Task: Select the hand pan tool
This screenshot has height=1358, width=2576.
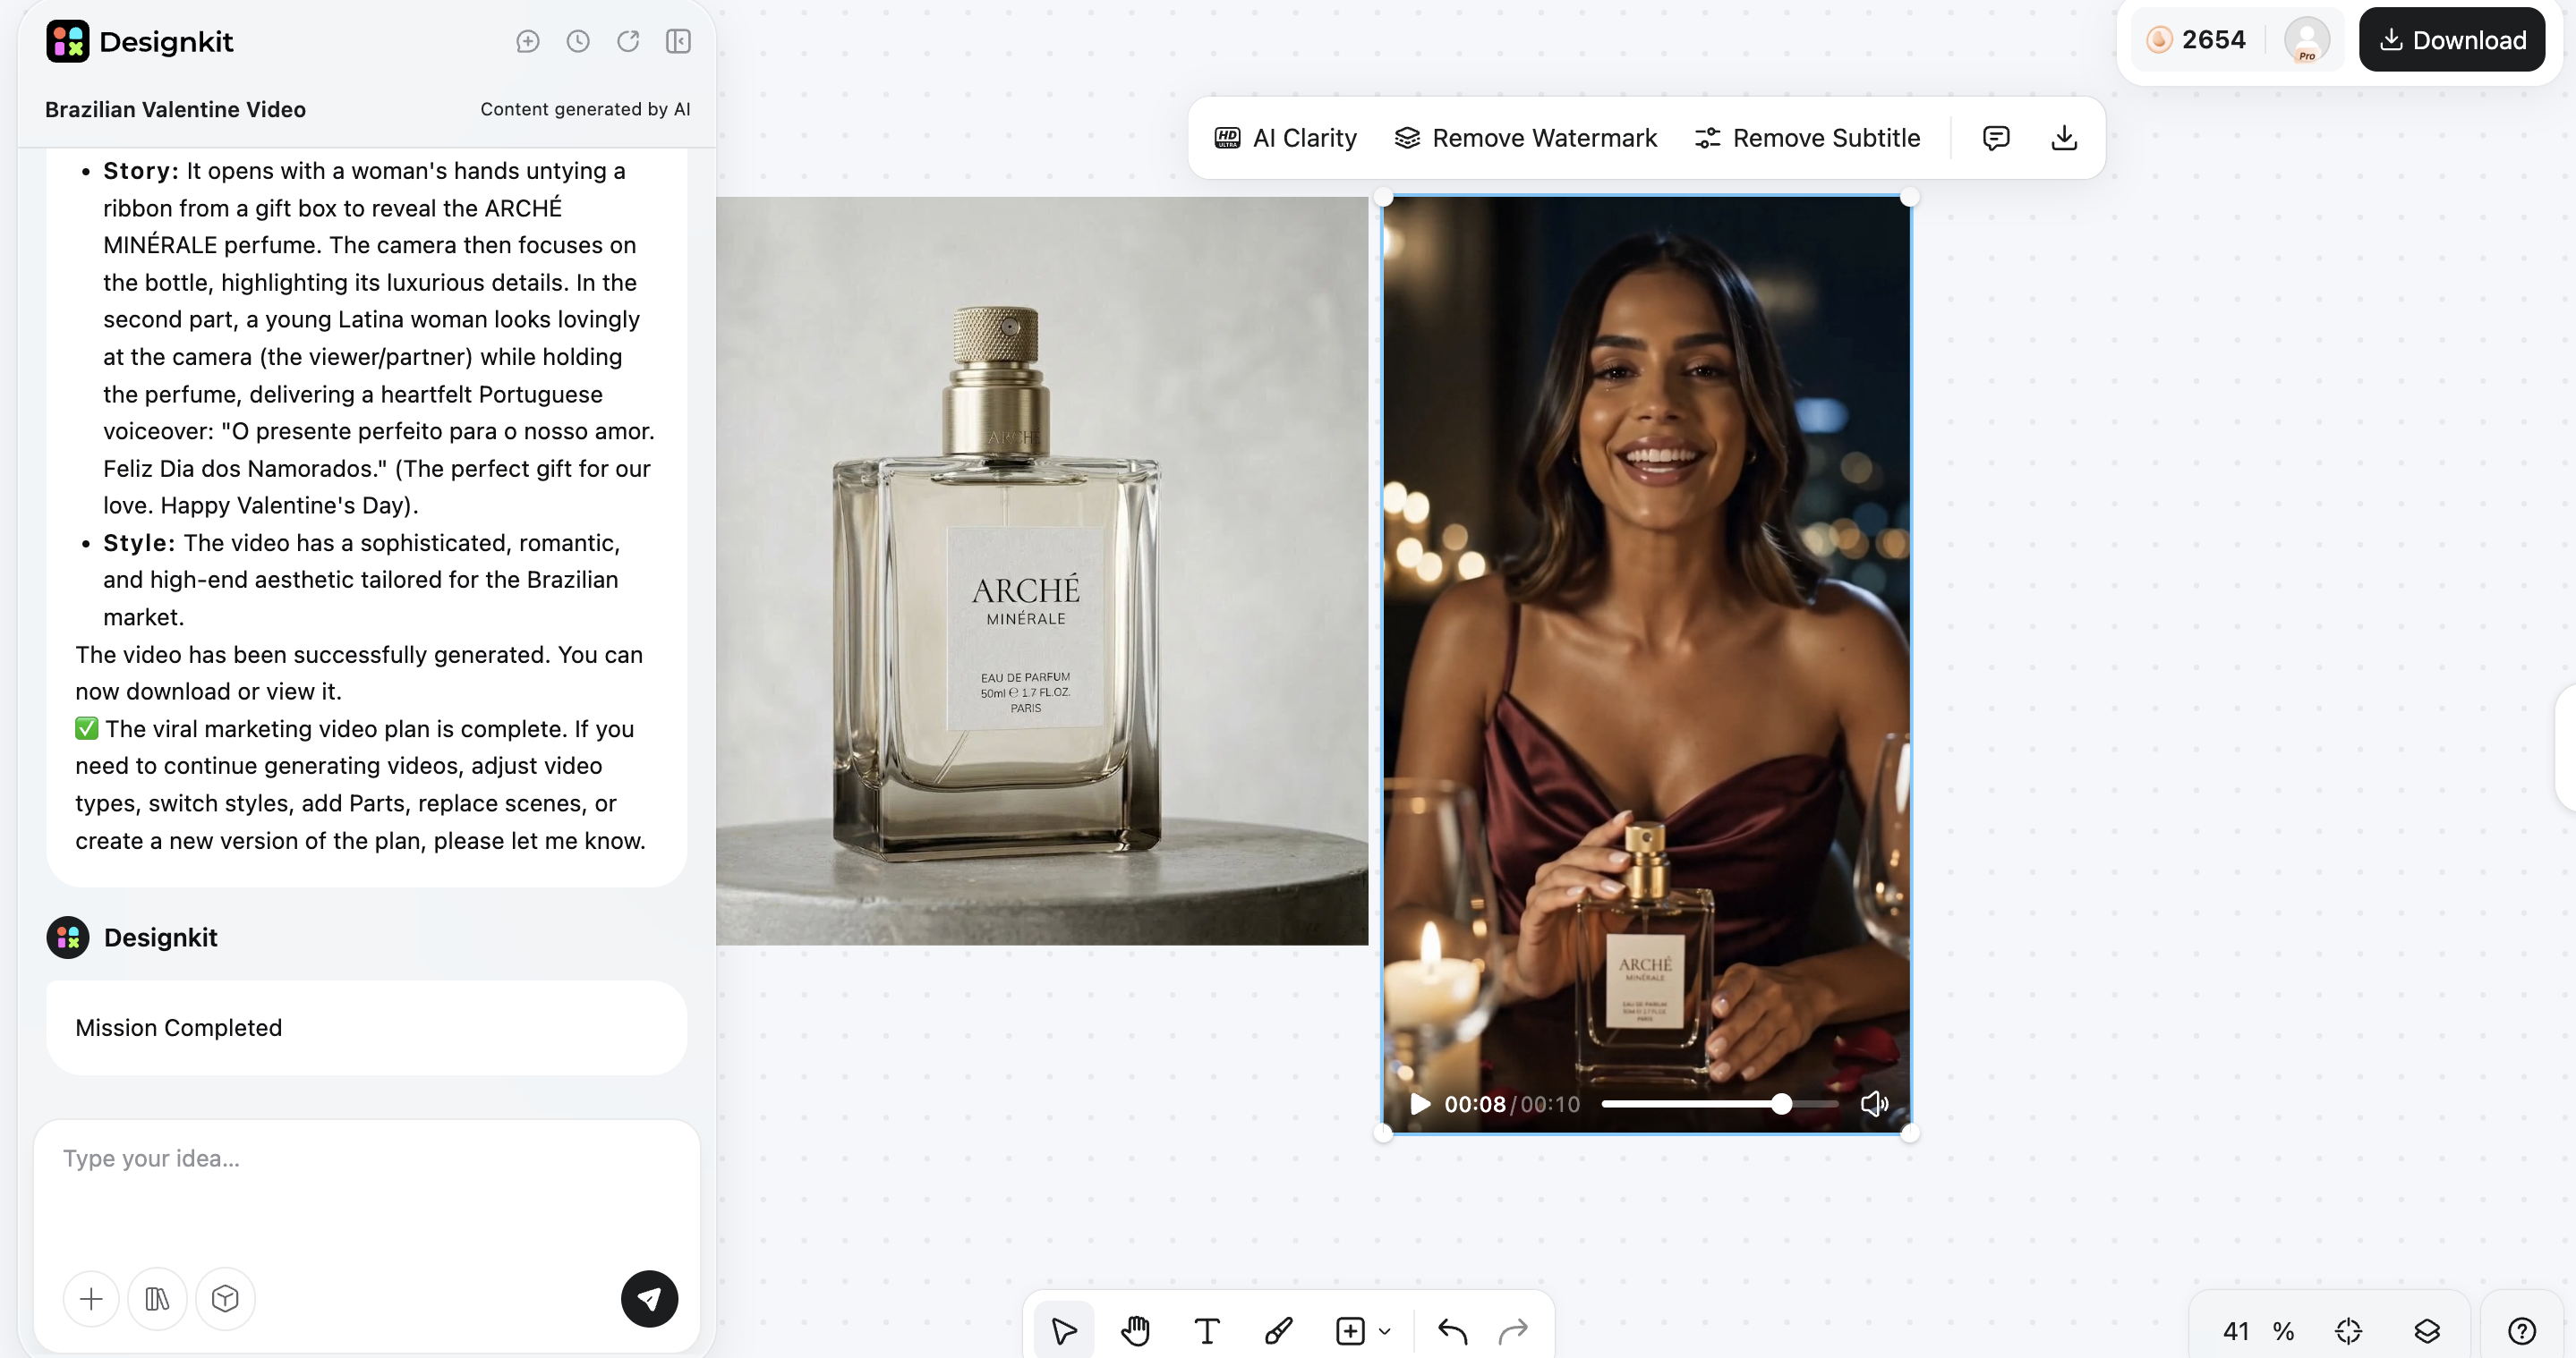Action: click(x=1135, y=1331)
